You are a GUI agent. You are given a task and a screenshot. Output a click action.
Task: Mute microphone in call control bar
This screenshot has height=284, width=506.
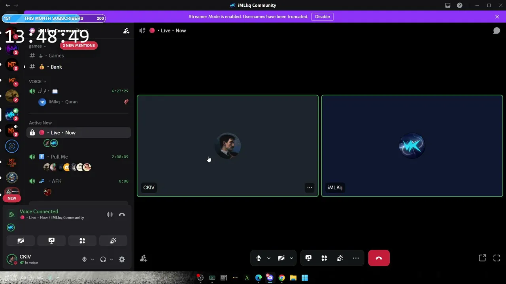tap(259, 258)
